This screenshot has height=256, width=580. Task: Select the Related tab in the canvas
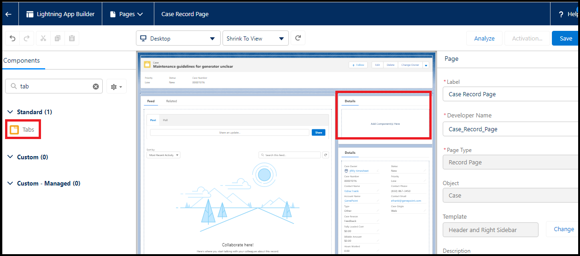coord(171,101)
